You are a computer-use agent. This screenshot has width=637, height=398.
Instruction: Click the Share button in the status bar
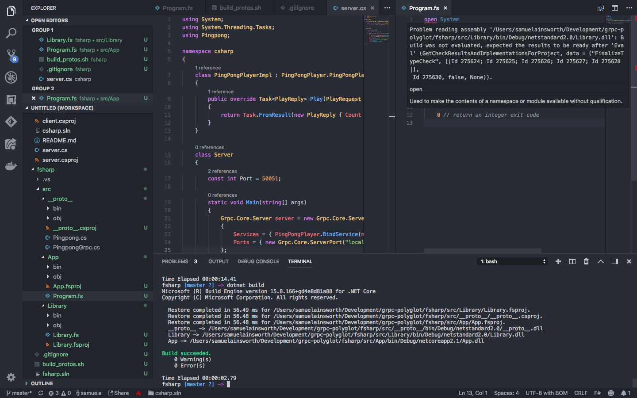(118, 393)
